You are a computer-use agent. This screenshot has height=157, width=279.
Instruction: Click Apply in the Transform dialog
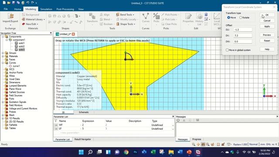point(267,27)
